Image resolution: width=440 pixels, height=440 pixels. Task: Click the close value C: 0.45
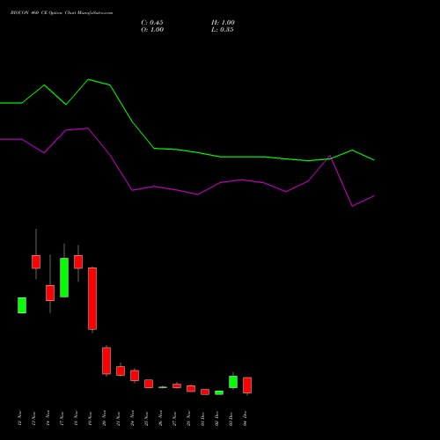tap(152, 23)
